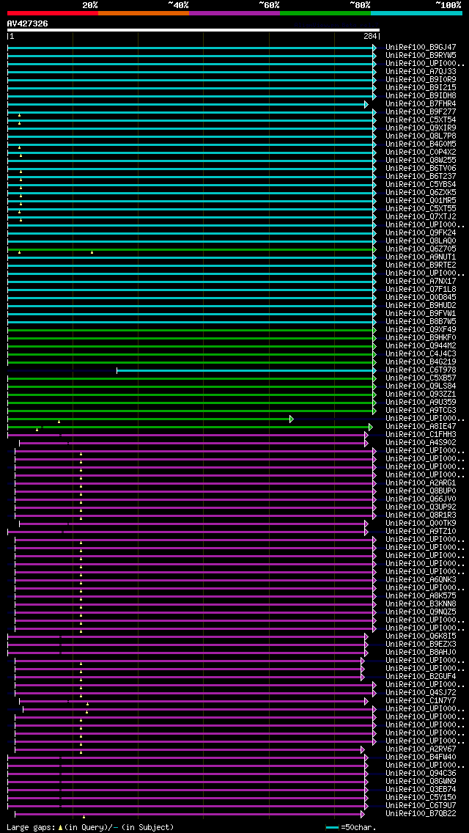Click the orange ~40% legend segment

(x=144, y=12)
